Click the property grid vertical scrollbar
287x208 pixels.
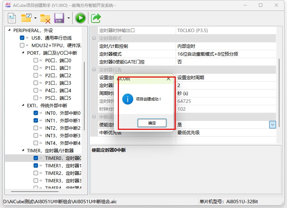tap(279, 93)
